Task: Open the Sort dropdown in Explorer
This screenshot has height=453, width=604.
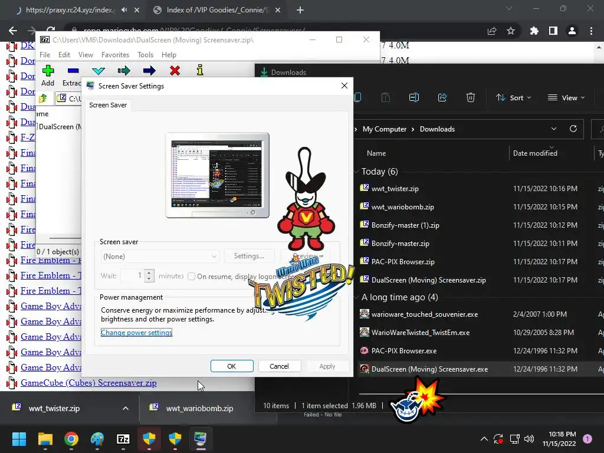Action: point(514,97)
